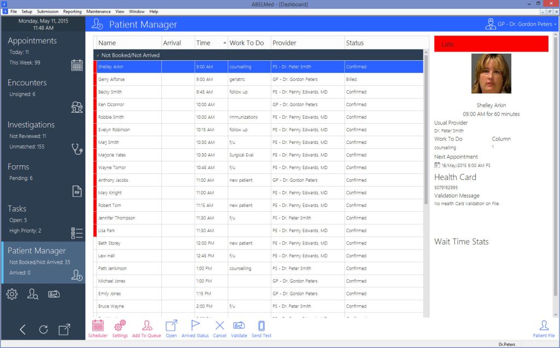Open Encounters via the sidebar people icon
The image size is (560, 348).
pos(78,107)
